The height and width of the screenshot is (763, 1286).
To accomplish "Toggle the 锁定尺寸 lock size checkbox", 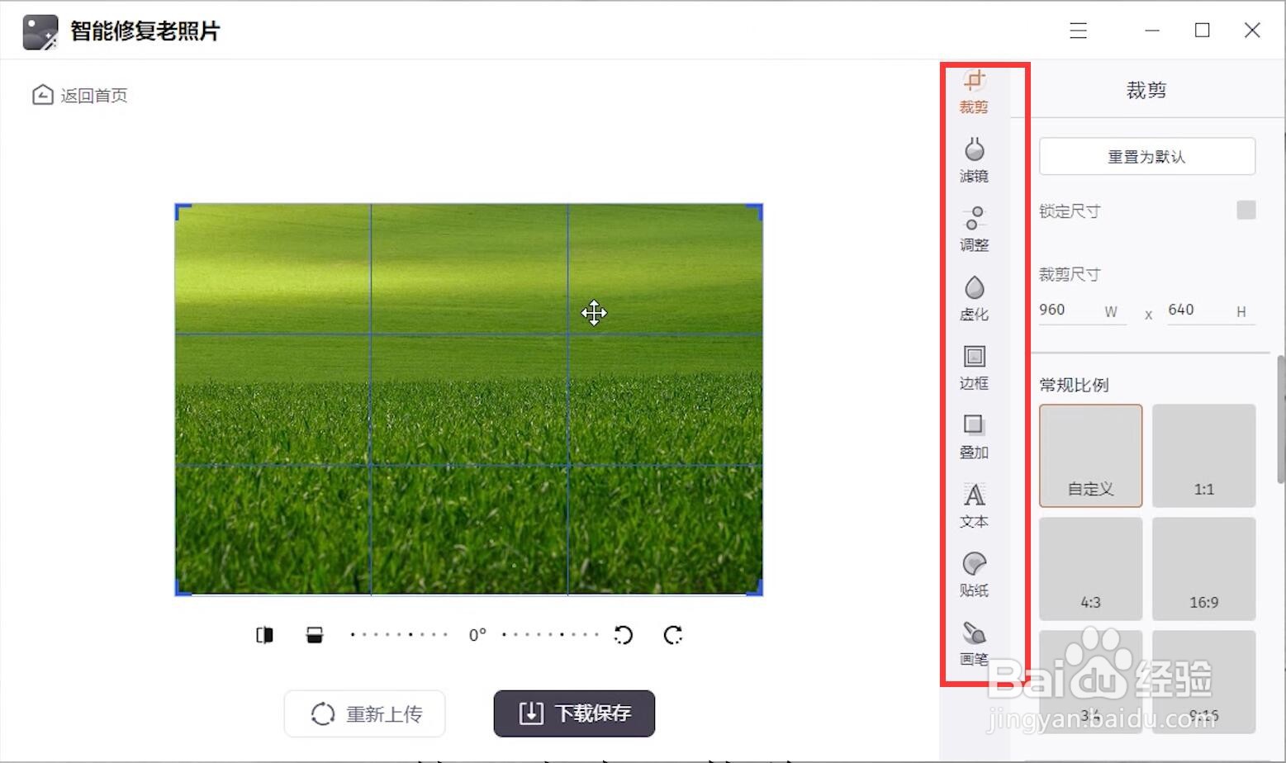I will (x=1246, y=210).
